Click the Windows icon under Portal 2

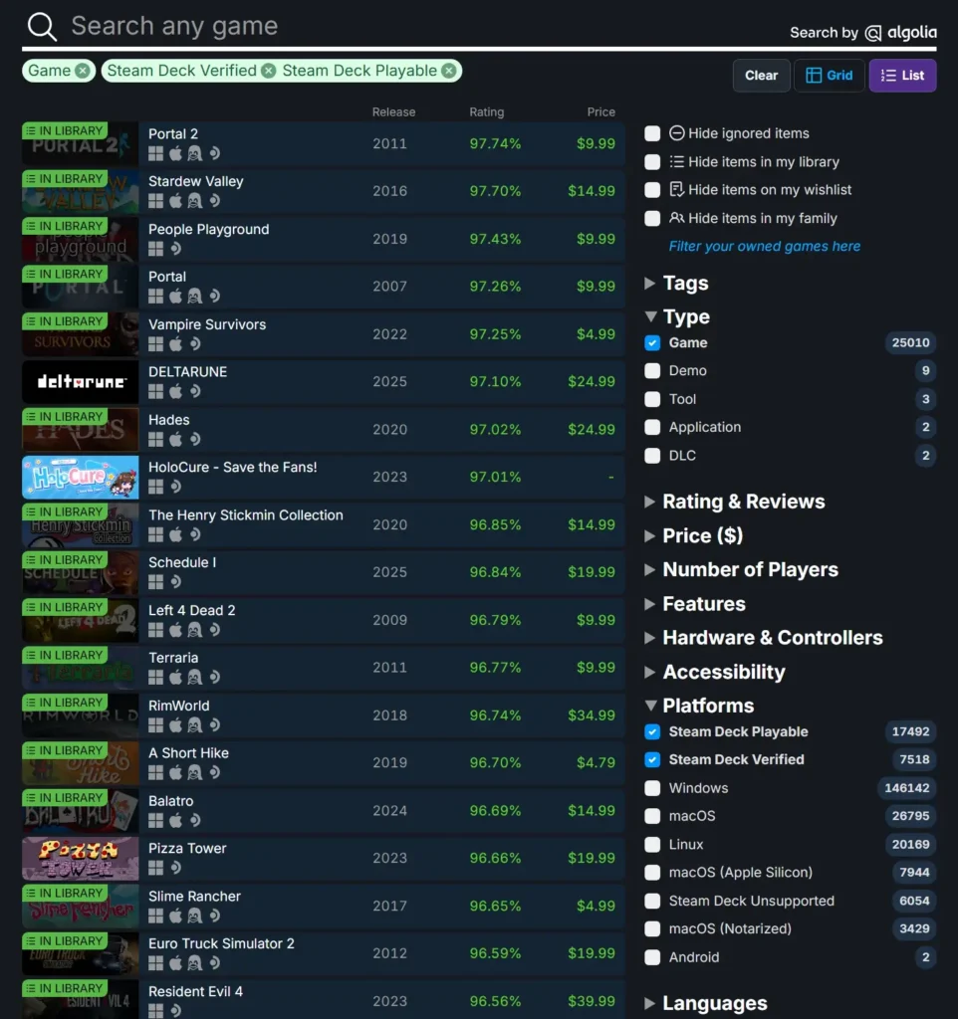[x=155, y=153]
